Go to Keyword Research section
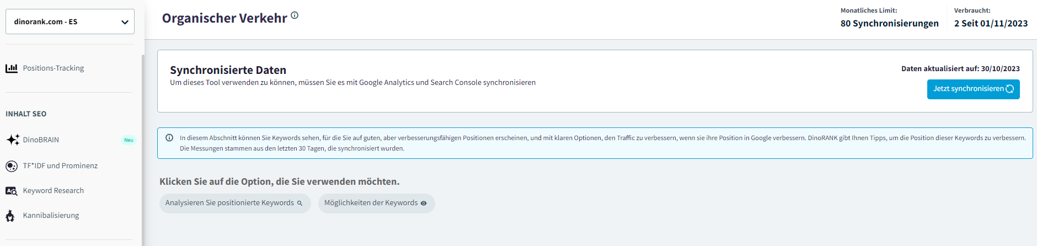 coord(54,191)
